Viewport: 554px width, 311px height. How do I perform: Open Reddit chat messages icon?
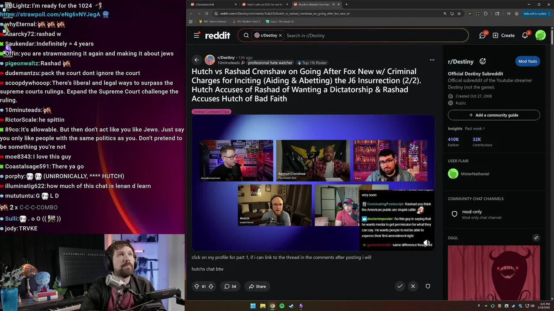click(483, 35)
